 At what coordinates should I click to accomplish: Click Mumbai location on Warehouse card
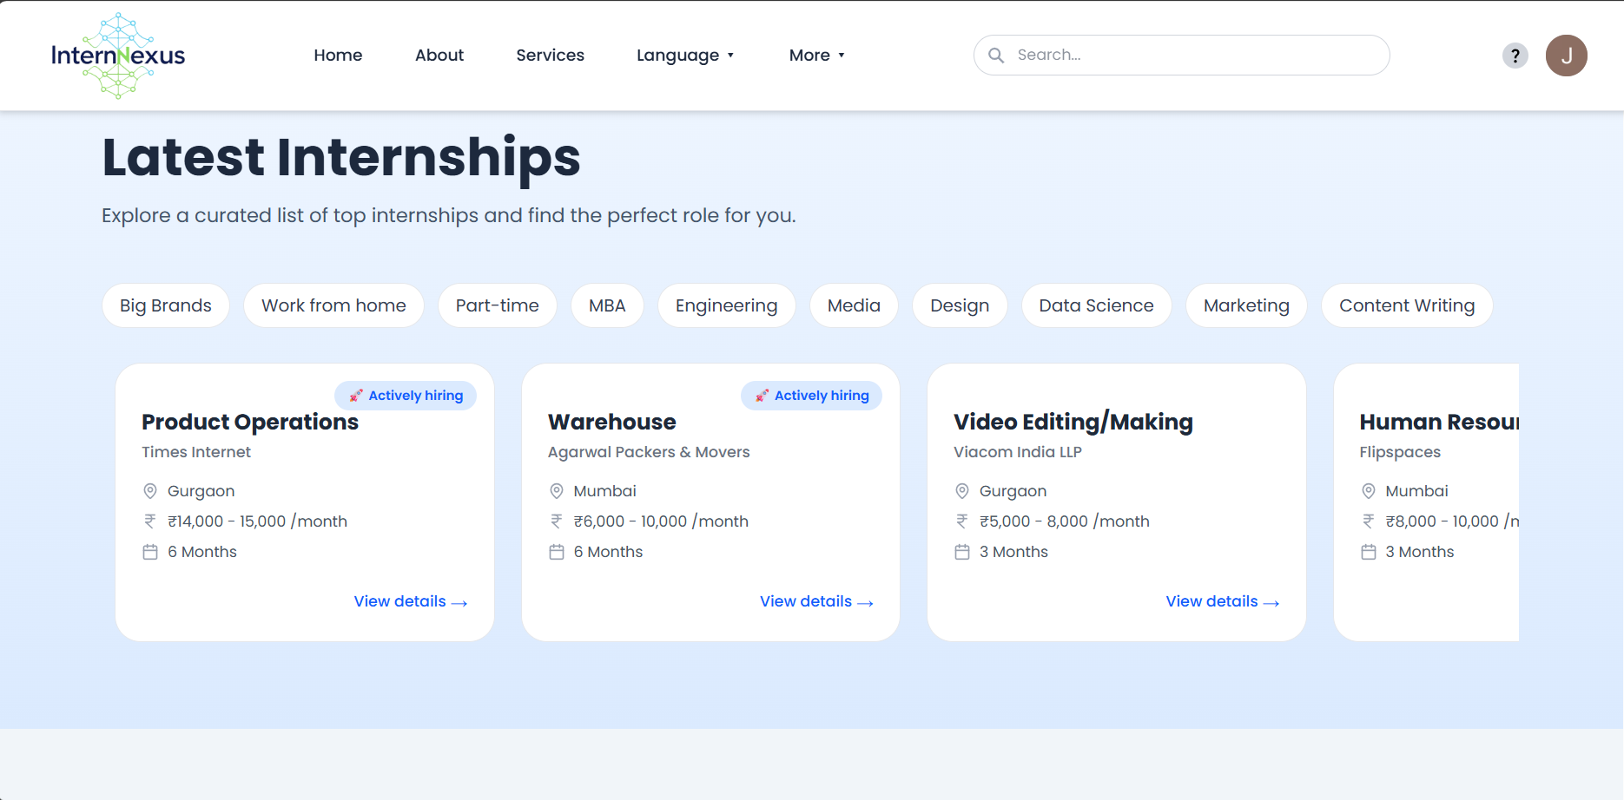[x=604, y=491]
